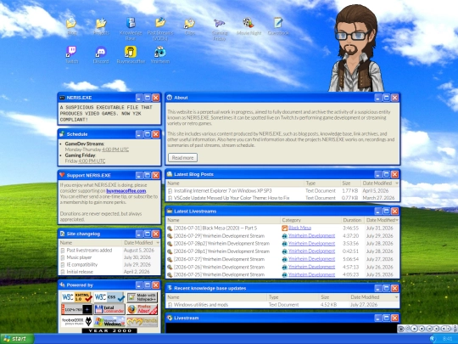Select 'IE compatibility' changelog entry

[x=81, y=264]
